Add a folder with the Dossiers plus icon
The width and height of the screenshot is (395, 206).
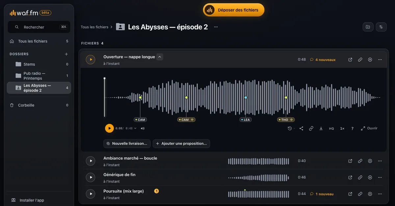[x=66, y=54]
